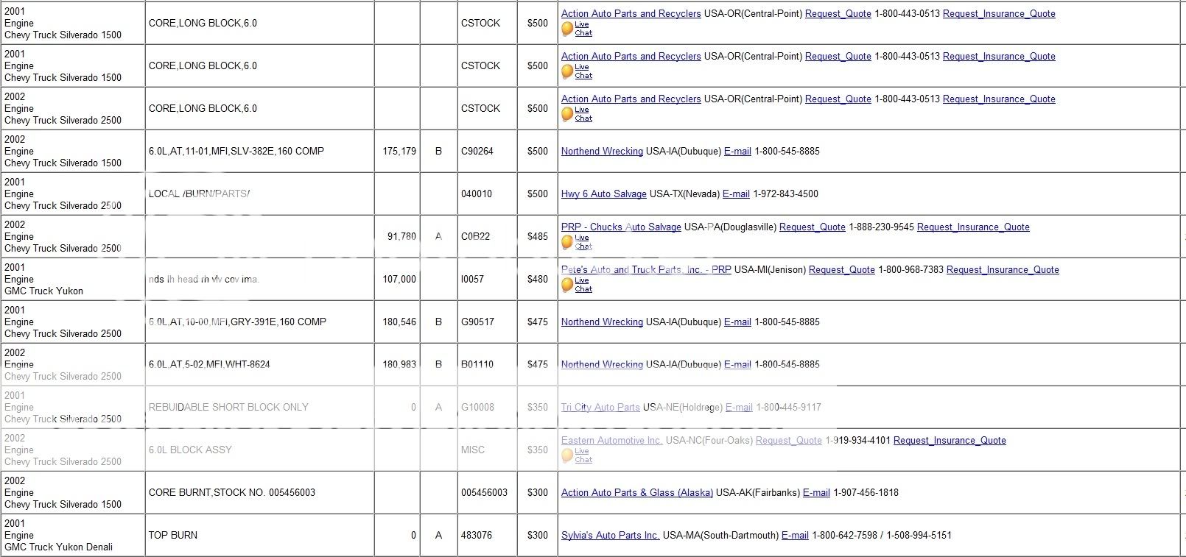Image resolution: width=1186 pixels, height=557 pixels.
Task: Select the 180,546 mileage cell
Action: tap(397, 322)
